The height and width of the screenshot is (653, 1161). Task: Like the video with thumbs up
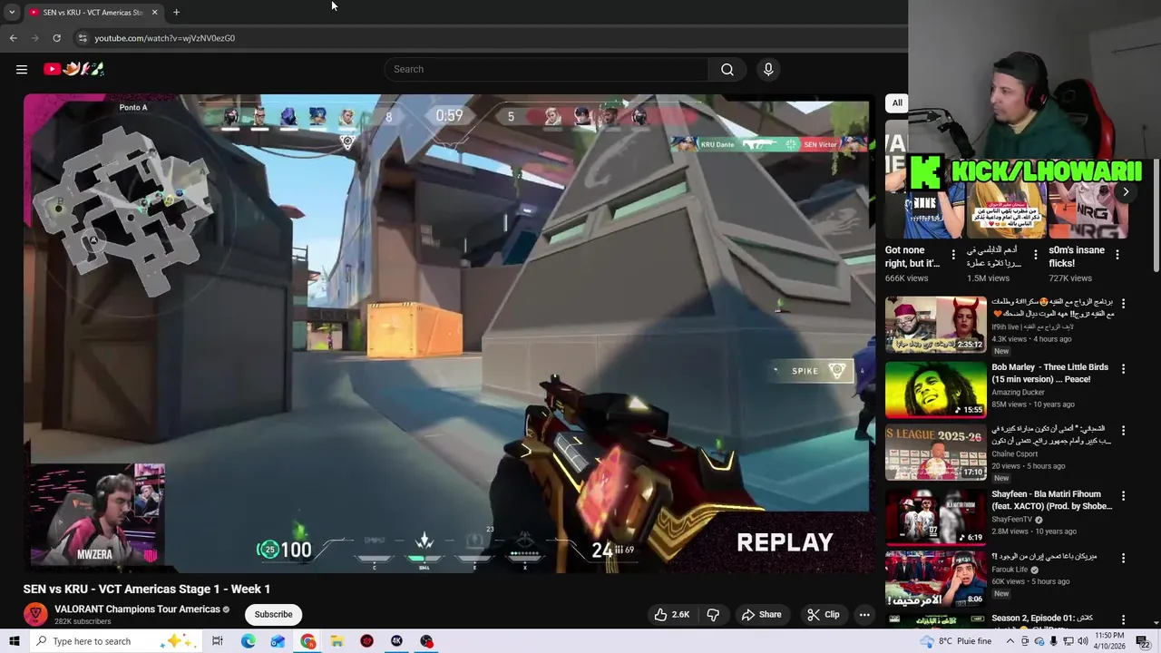[671, 614]
